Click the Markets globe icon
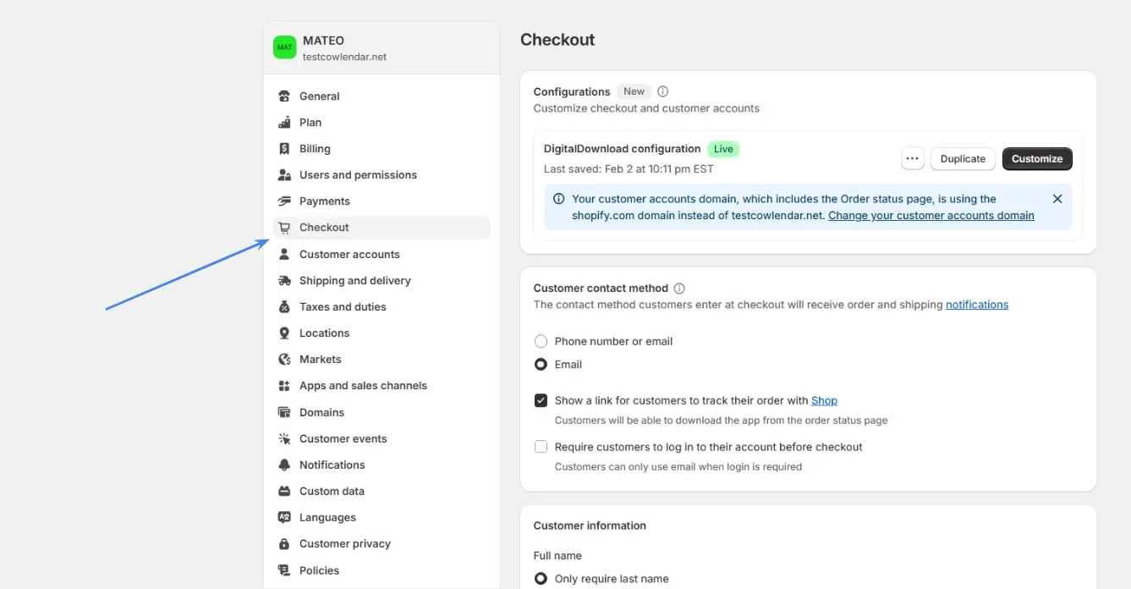 284,360
